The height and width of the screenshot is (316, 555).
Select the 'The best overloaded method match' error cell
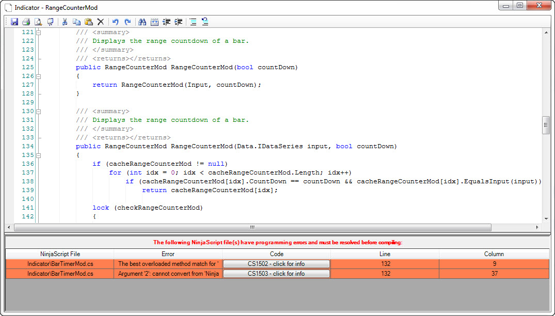[x=168, y=264]
